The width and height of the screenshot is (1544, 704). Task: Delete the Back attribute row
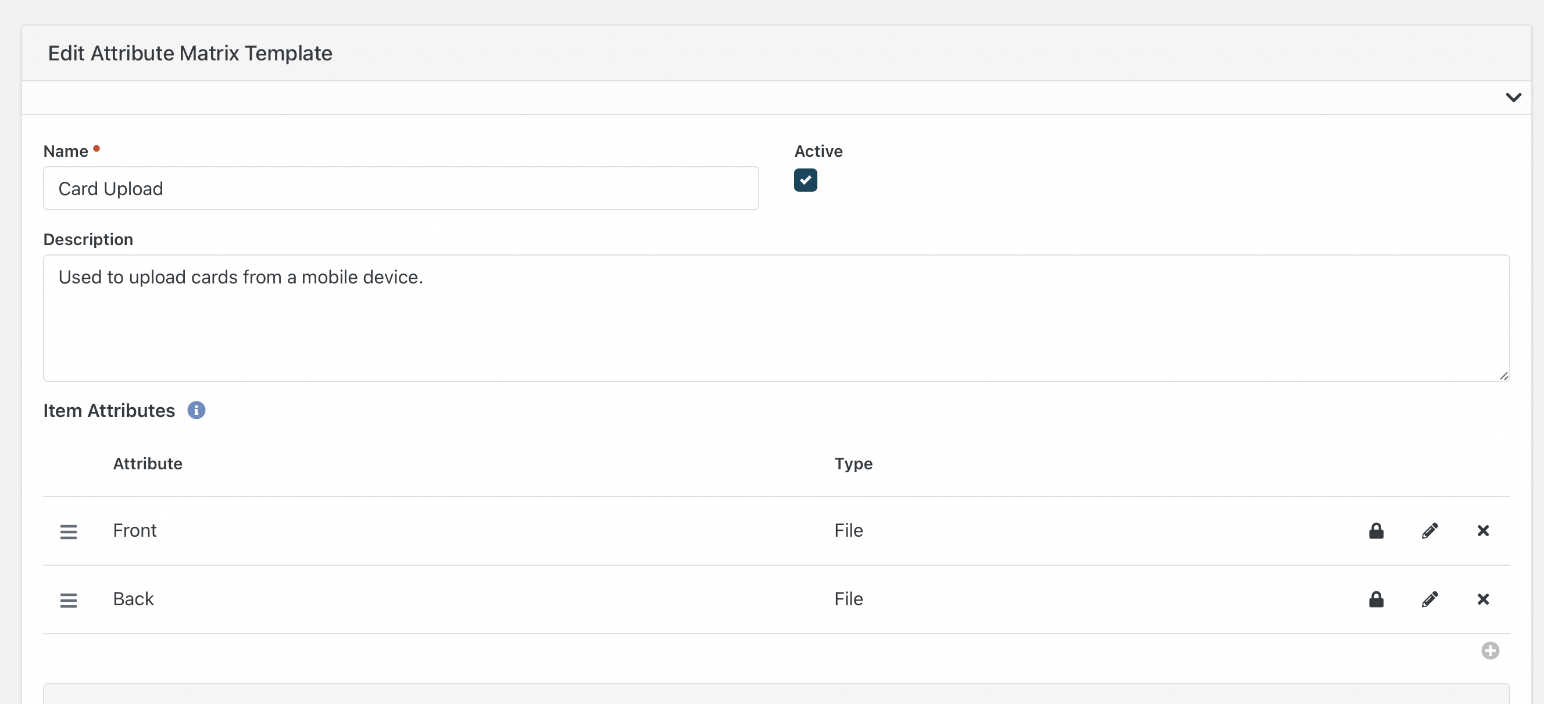(1483, 599)
